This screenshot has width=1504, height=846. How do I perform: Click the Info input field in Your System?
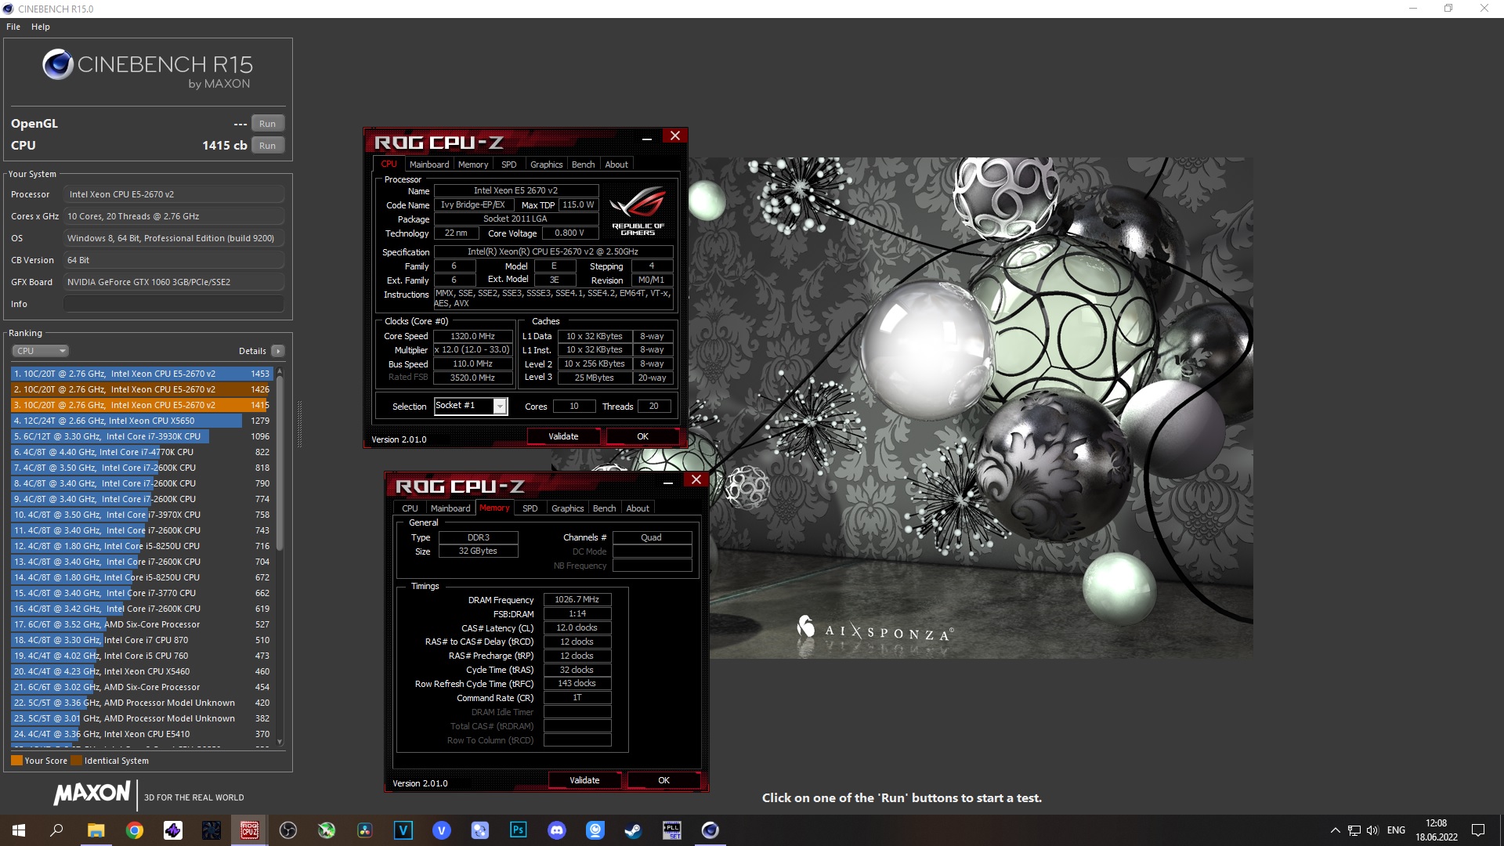click(174, 304)
